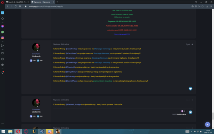React with heart on the first post
Viewport: 214px width, 134px height.
point(190,89)
